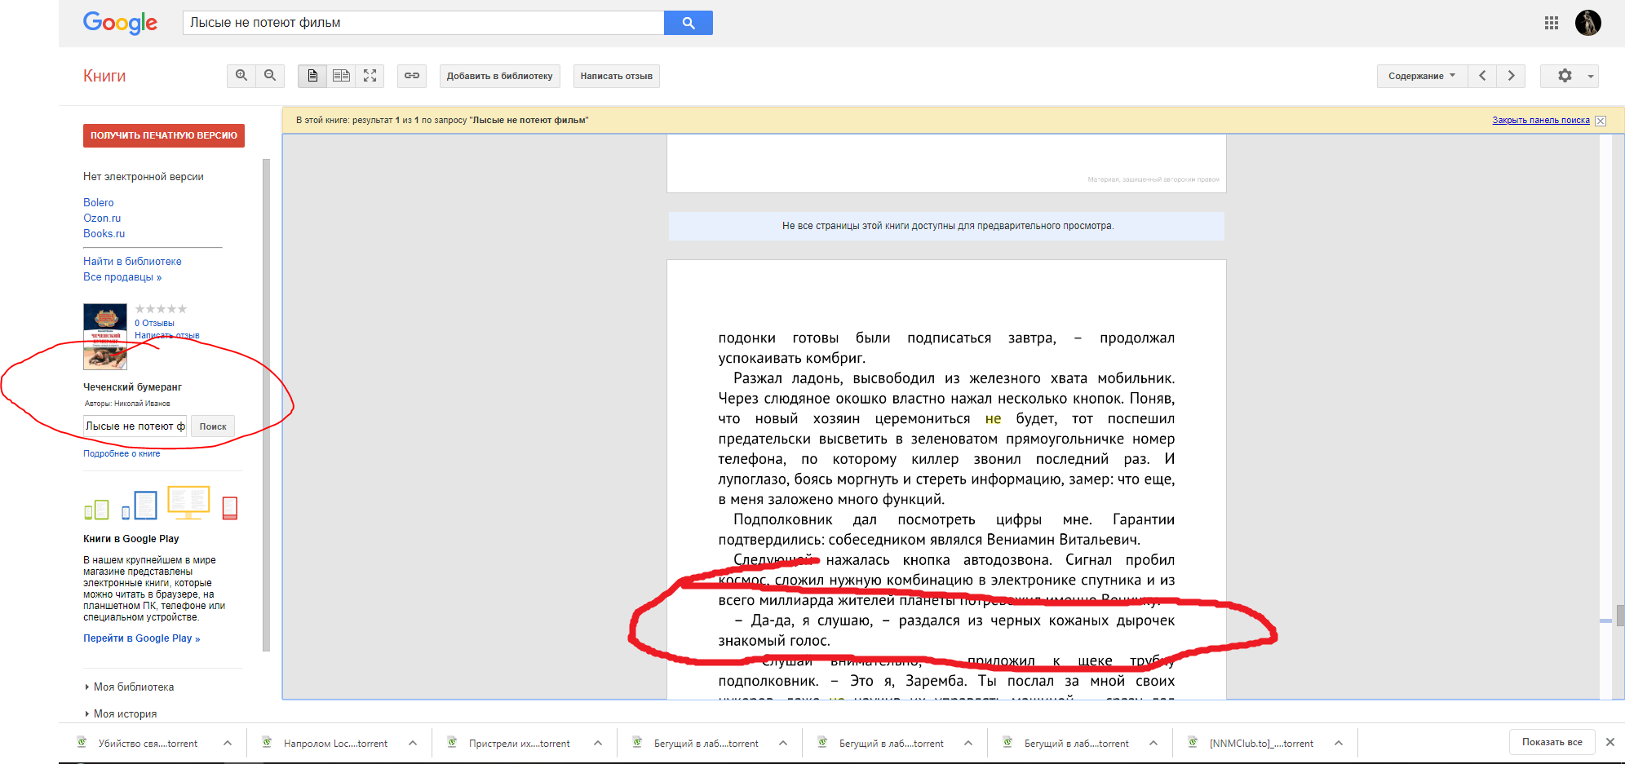Switch to single page view
1625x764 pixels.
pyautogui.click(x=312, y=76)
